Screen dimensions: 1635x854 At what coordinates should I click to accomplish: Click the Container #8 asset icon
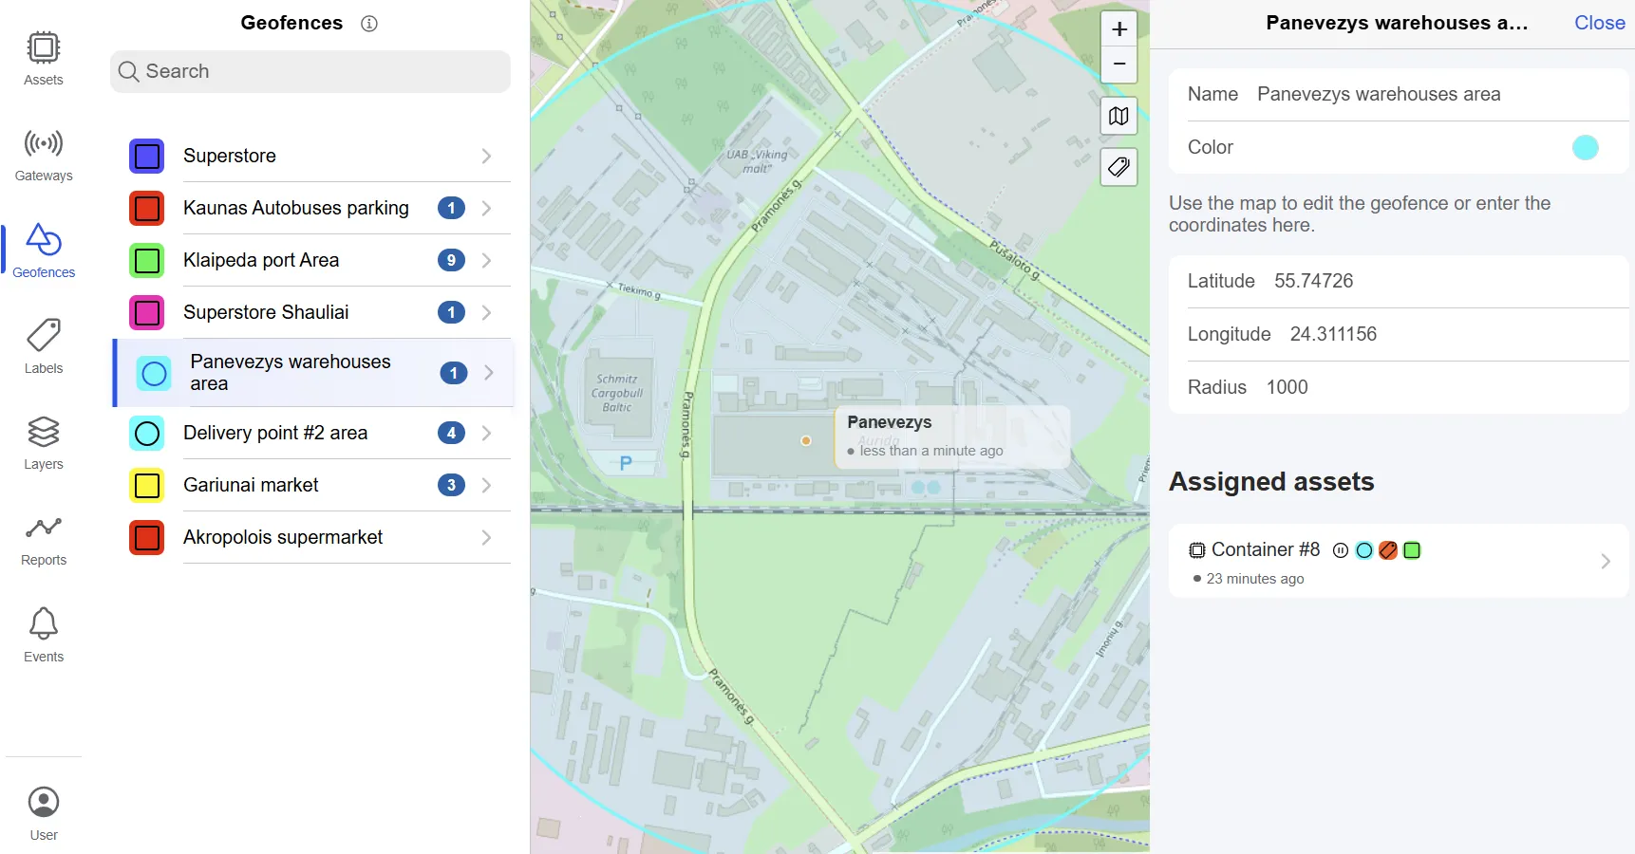1197,550
